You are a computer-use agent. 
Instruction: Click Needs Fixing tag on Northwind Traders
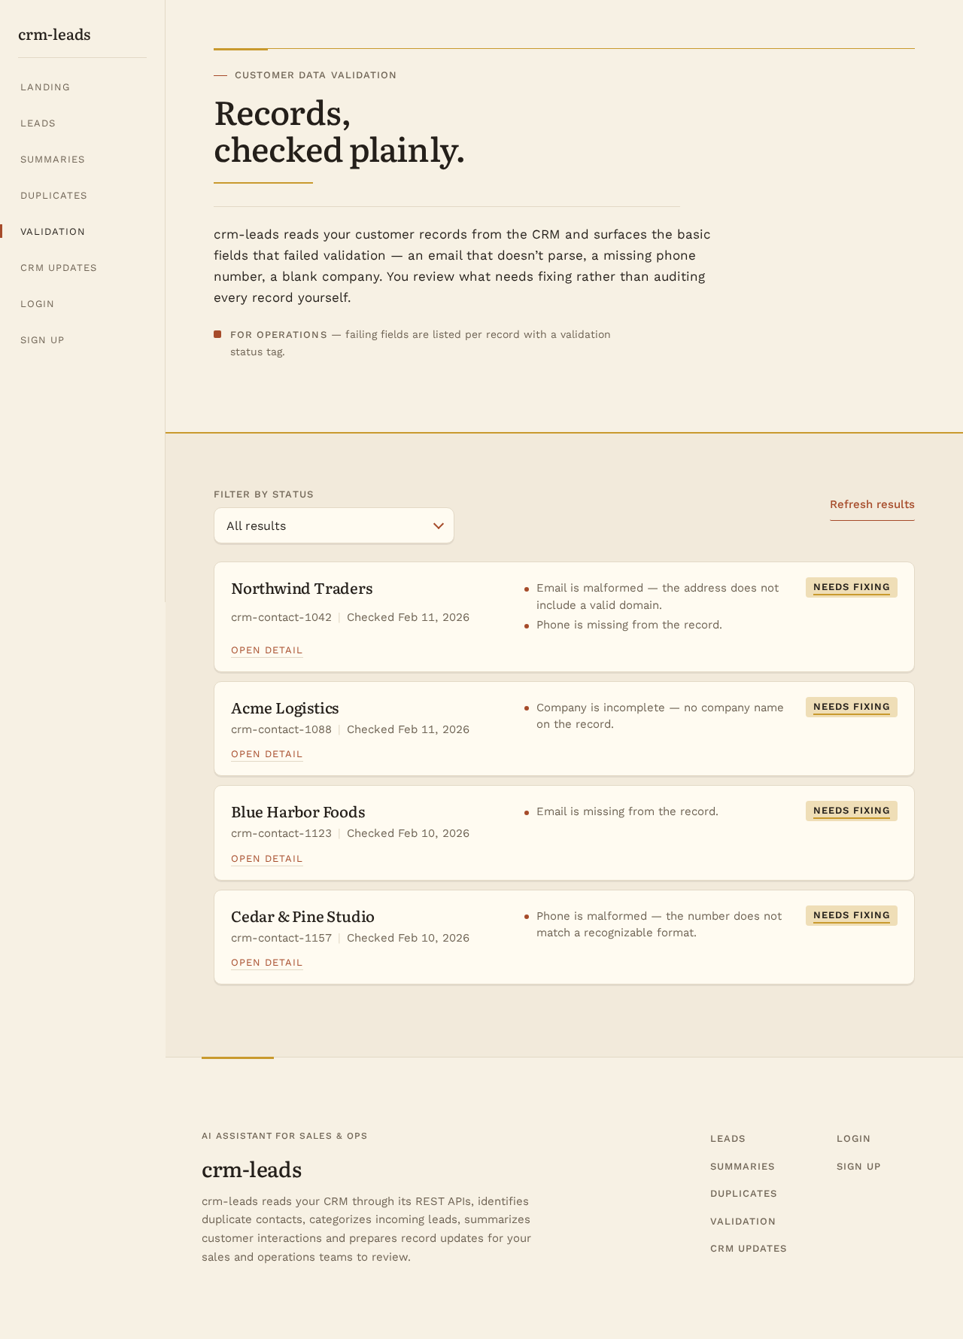852,587
